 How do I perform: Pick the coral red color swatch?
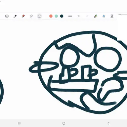tap(51, 16)
